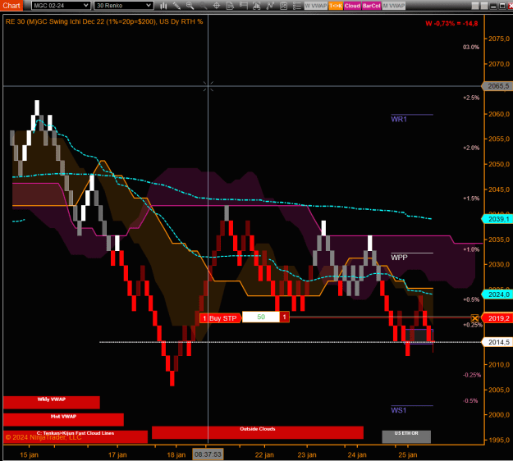The width and height of the screenshot is (513, 461).
Task: Click the bar type chart style icon
Action: (163, 6)
